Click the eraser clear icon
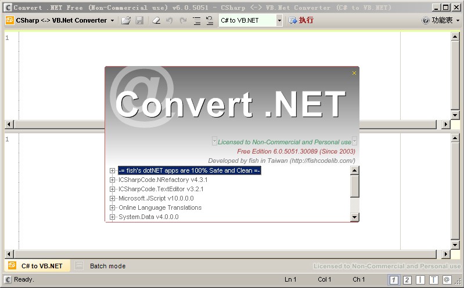Viewport: 464px width, 288px height. tap(156, 20)
